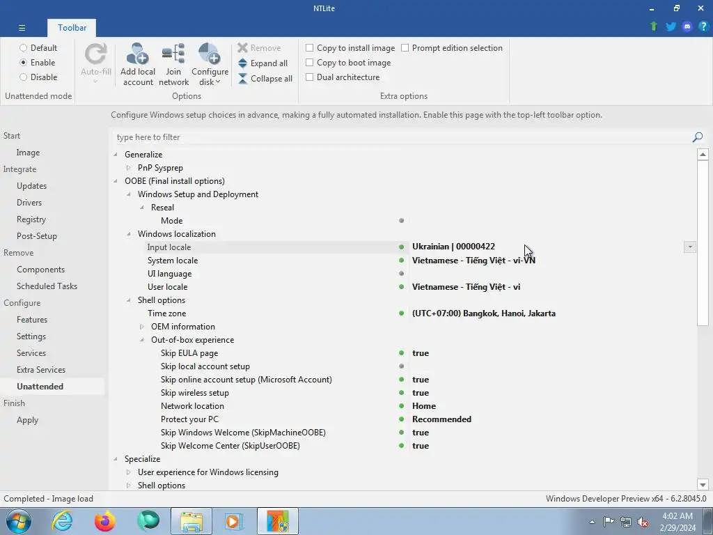Open the Registry page
Image resolution: width=713 pixels, height=535 pixels.
(31, 219)
